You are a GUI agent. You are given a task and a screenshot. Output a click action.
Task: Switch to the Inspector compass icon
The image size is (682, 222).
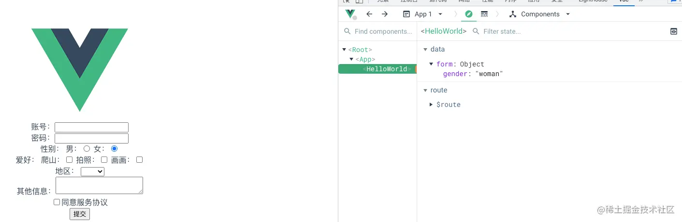(x=468, y=14)
